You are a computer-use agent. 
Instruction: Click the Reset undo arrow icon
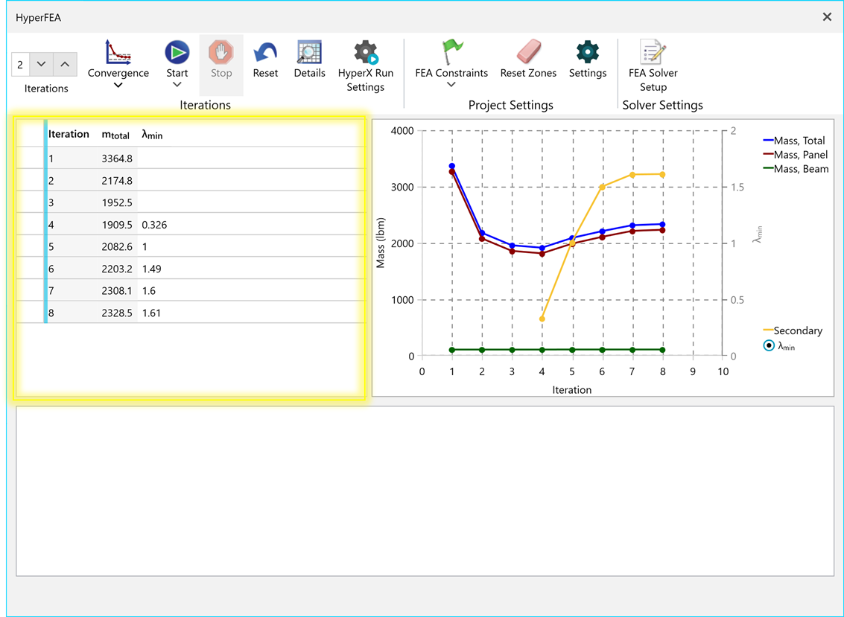point(265,53)
